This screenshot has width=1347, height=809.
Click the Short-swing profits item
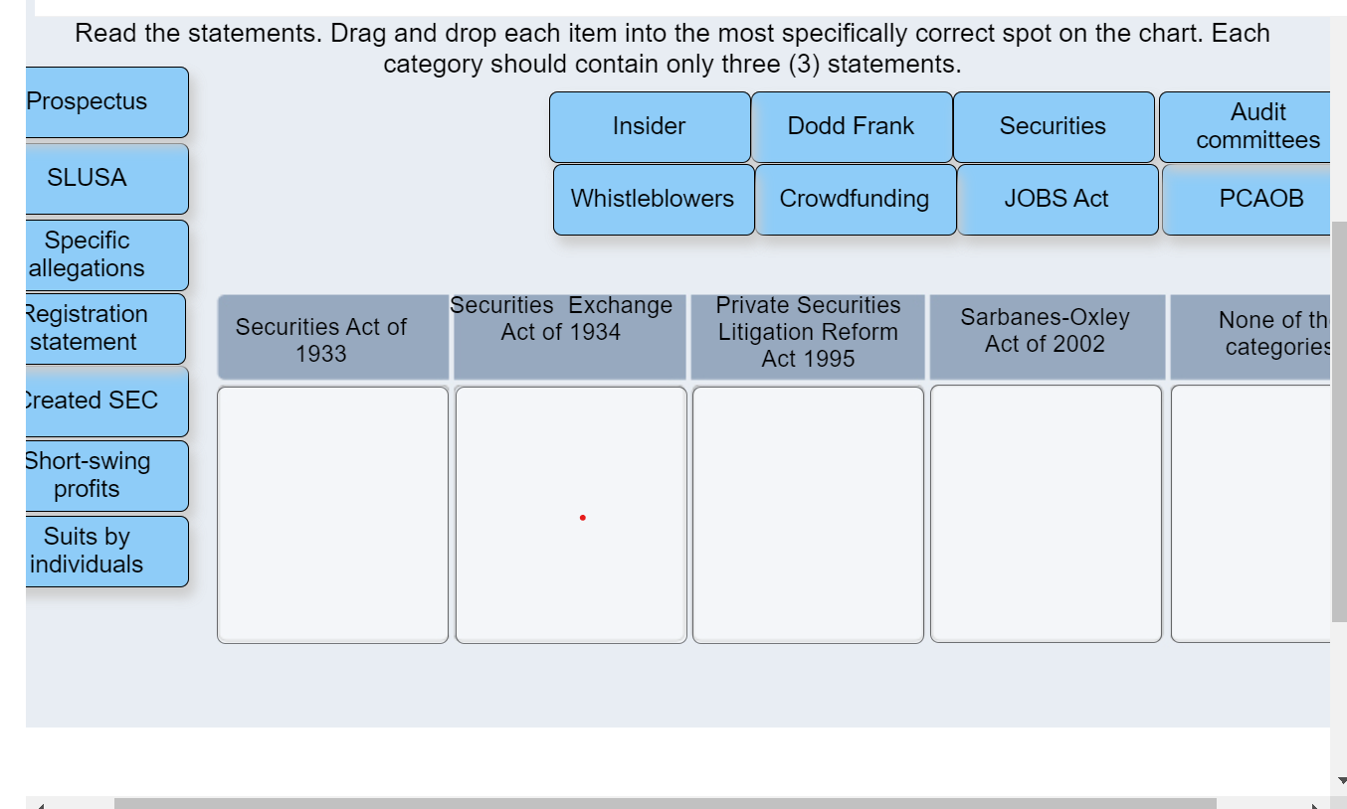click(x=88, y=475)
